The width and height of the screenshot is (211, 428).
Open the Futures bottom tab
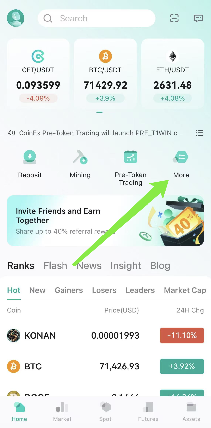148,412
